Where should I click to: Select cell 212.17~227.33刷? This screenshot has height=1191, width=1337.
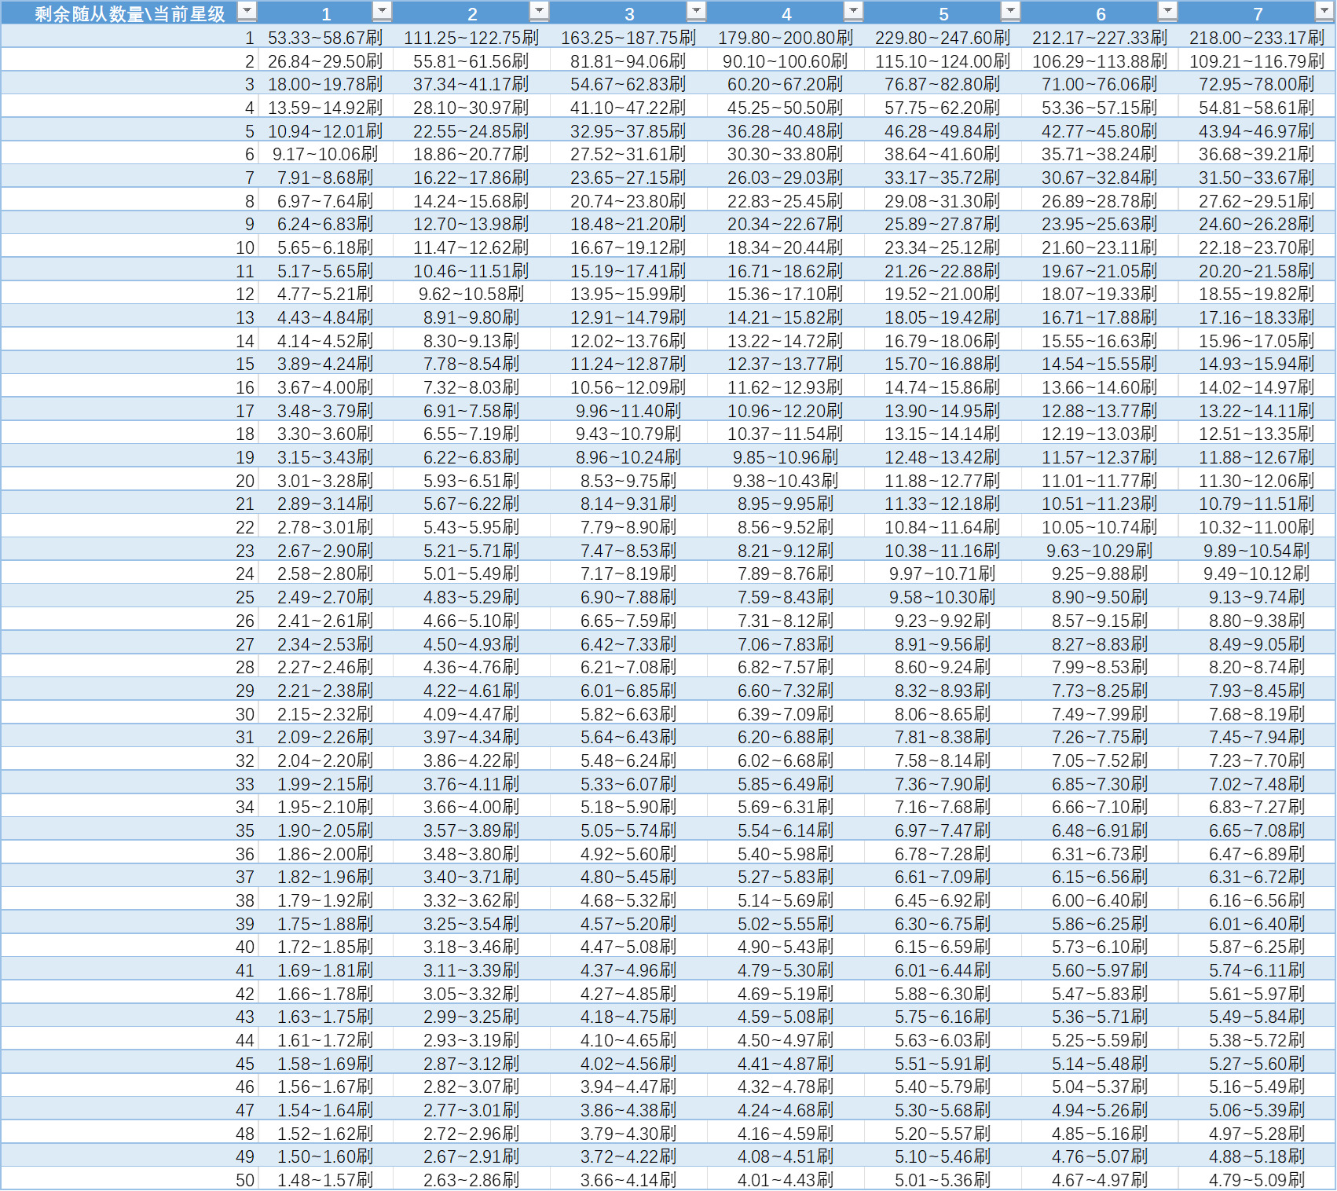[1100, 38]
